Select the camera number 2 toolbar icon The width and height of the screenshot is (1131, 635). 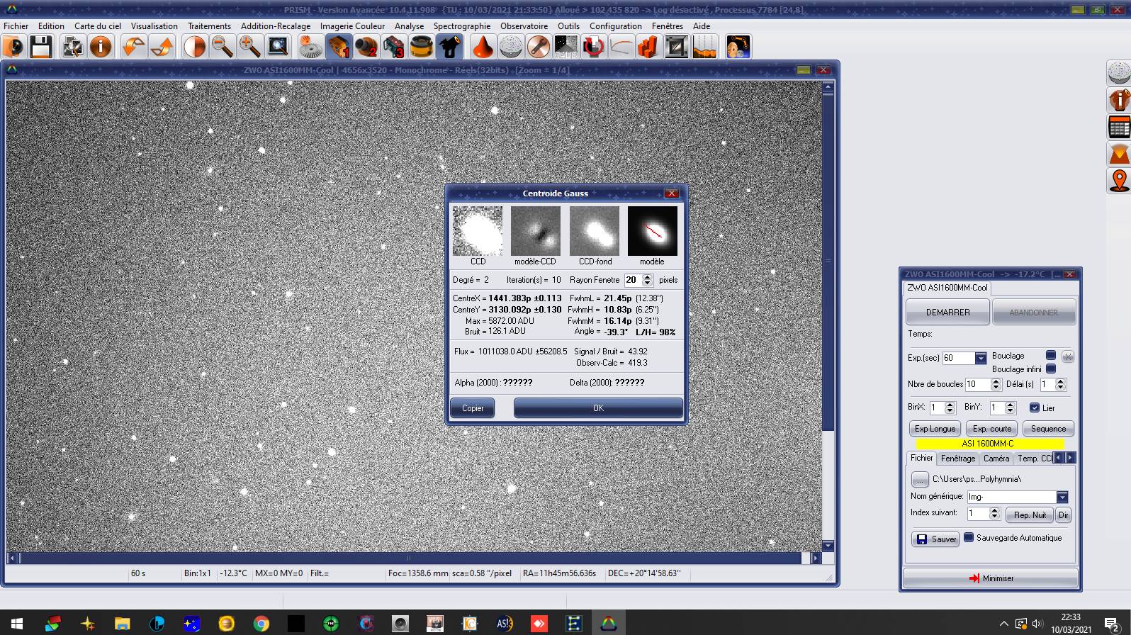click(x=366, y=47)
